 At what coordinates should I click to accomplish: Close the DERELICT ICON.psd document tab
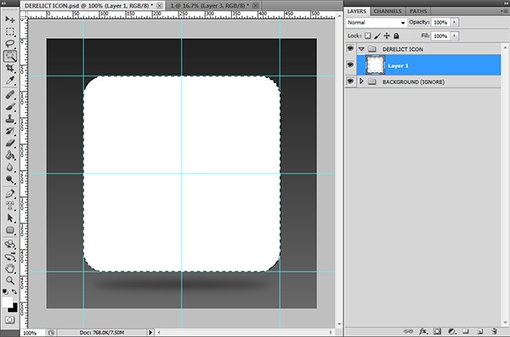click(160, 6)
